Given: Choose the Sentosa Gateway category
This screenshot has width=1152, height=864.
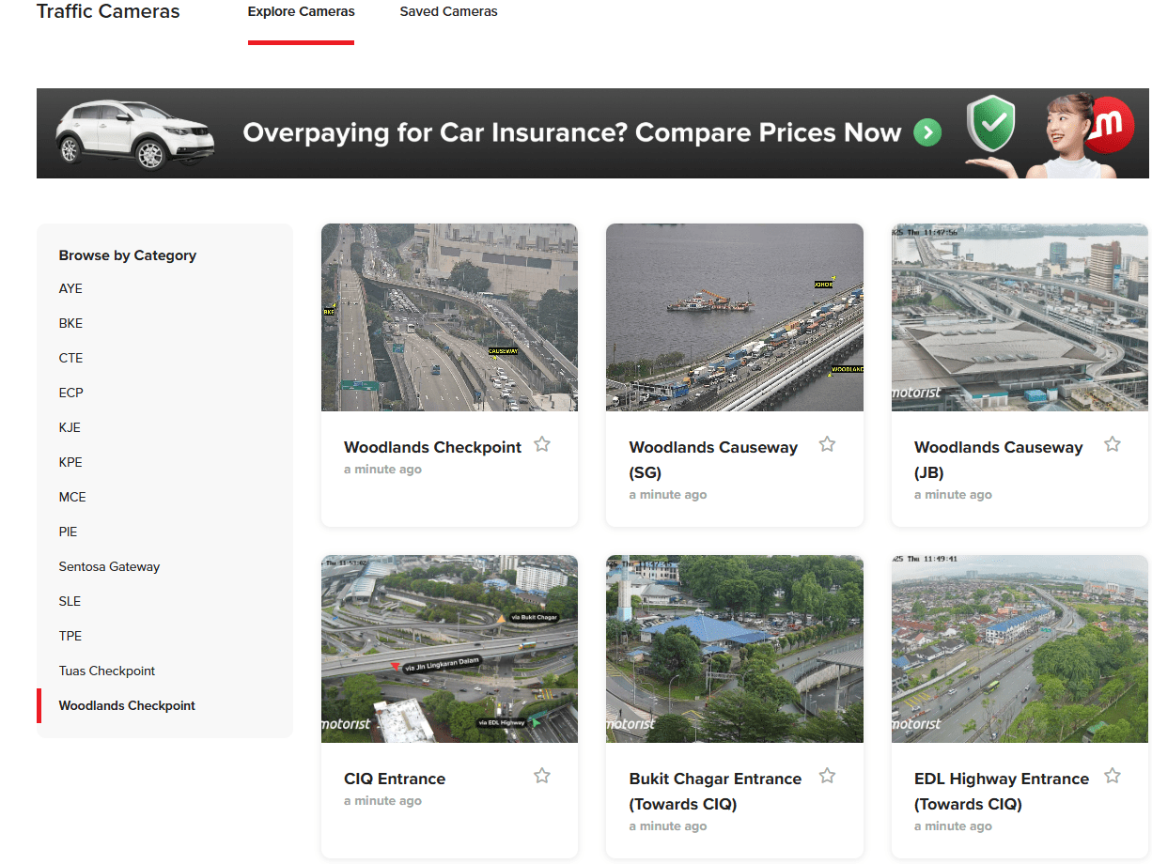Looking at the screenshot, I should (x=109, y=567).
